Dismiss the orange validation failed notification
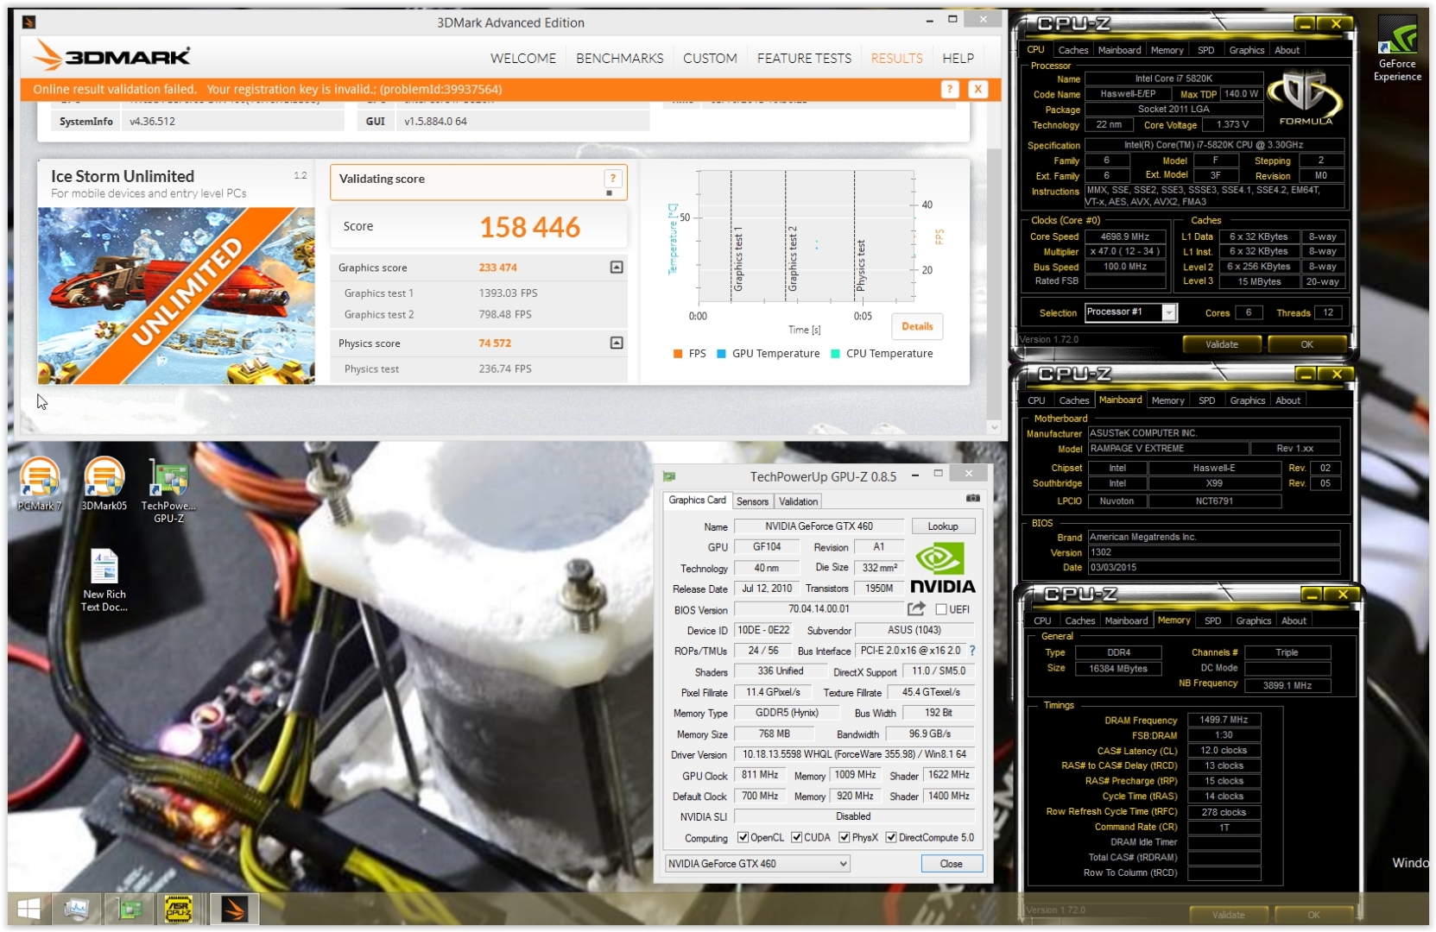The width and height of the screenshot is (1436, 932). point(977,89)
